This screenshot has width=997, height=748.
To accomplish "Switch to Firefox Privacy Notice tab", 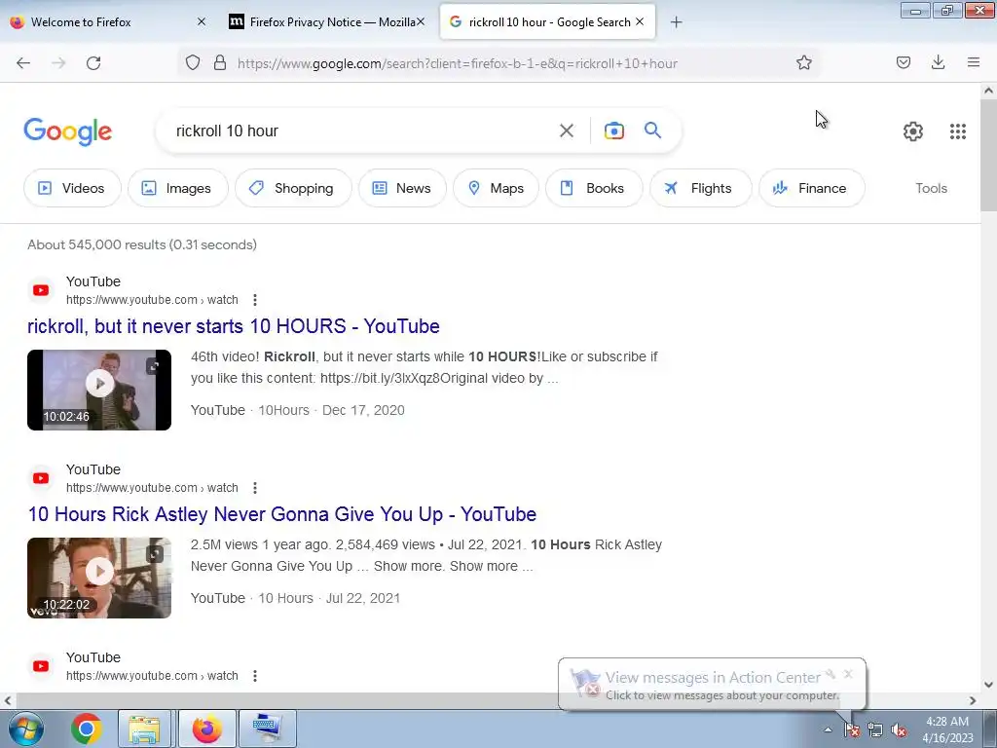I will coord(326,22).
